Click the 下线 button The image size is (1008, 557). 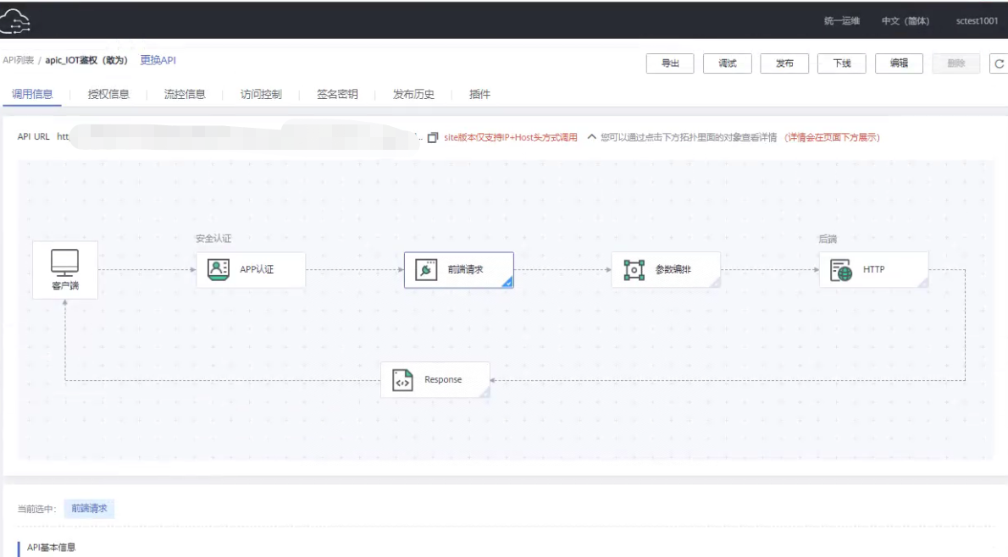point(841,63)
